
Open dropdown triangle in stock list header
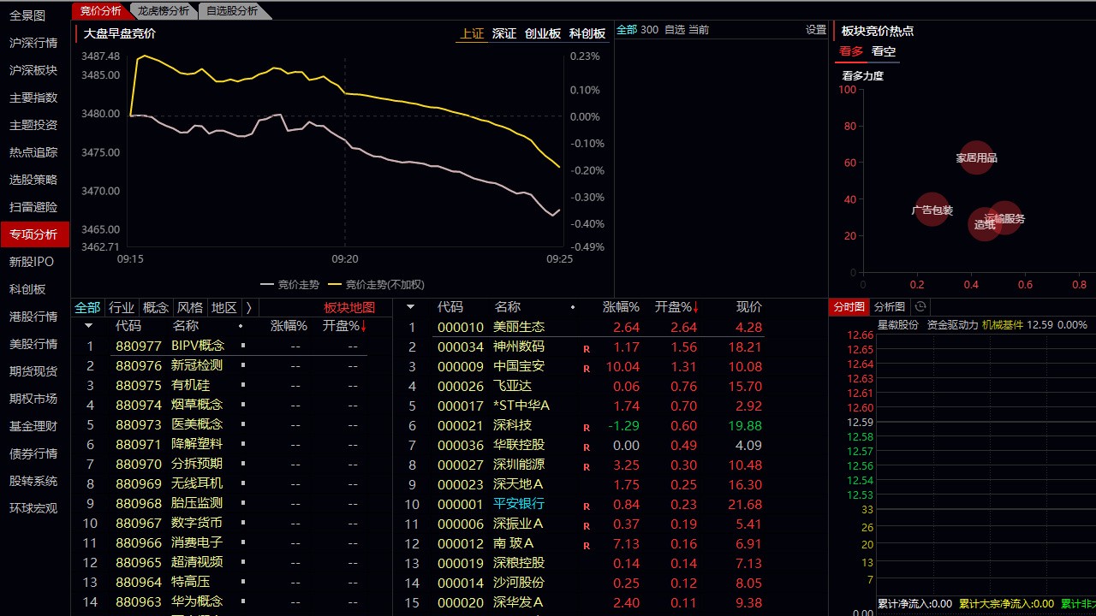click(410, 307)
